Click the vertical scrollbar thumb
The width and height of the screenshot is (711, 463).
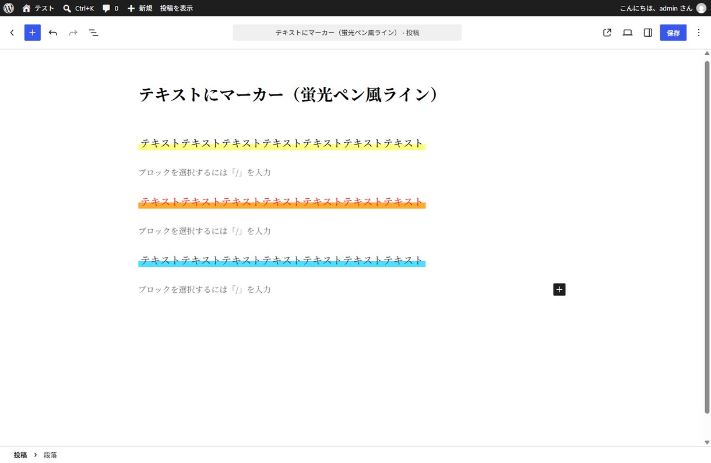707,236
